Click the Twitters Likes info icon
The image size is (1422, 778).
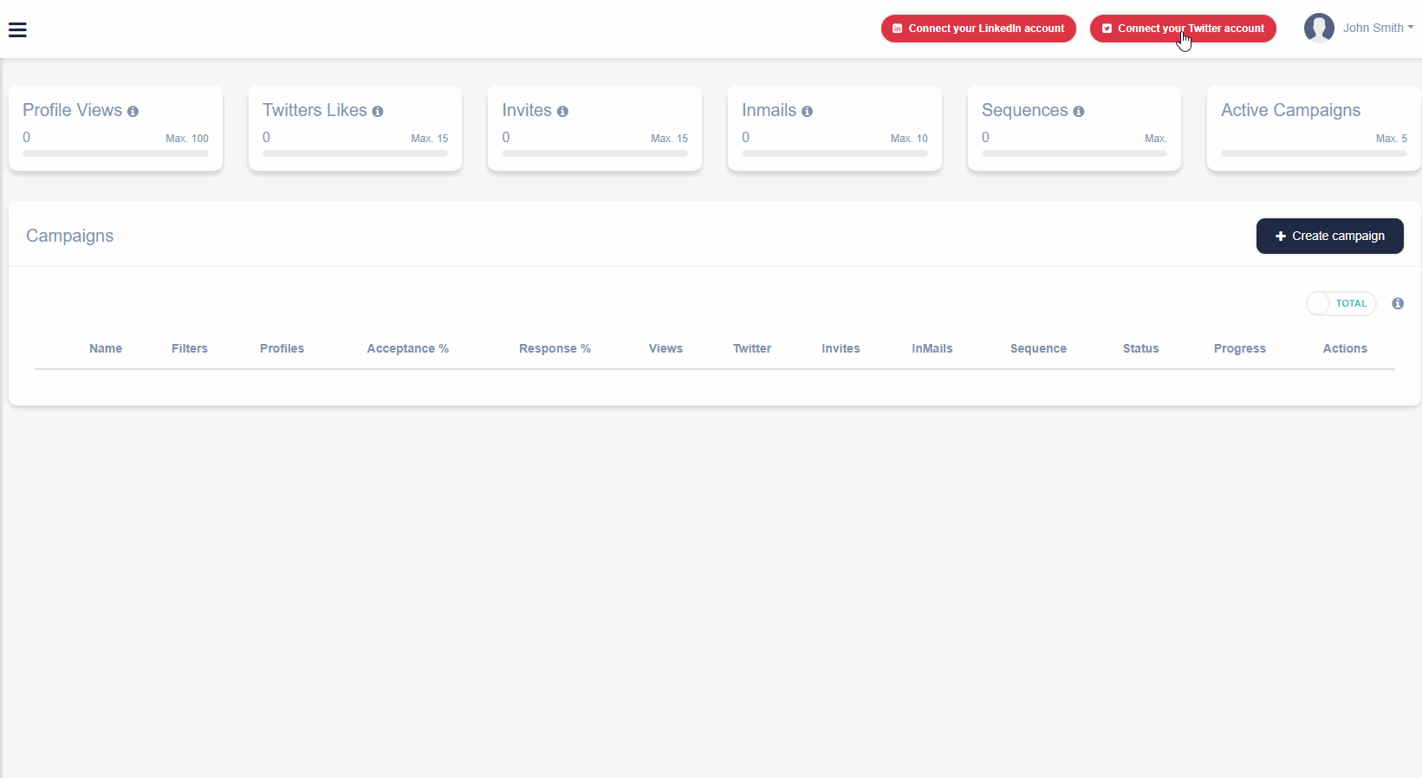(378, 112)
